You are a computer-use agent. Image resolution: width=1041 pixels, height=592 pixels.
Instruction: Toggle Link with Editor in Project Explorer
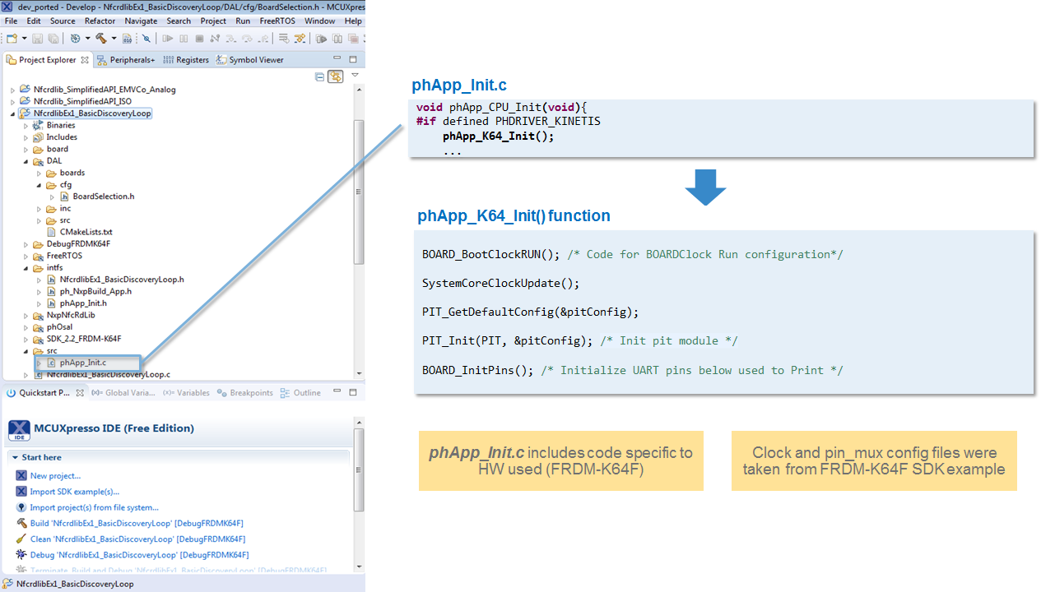pos(335,76)
